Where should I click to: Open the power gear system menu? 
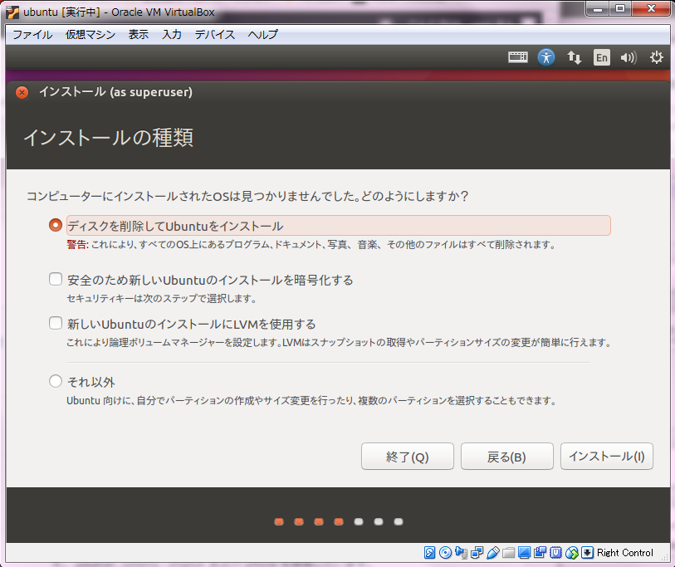[656, 57]
